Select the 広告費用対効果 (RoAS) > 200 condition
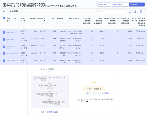This screenshot has height=116, width=147. tap(50, 104)
